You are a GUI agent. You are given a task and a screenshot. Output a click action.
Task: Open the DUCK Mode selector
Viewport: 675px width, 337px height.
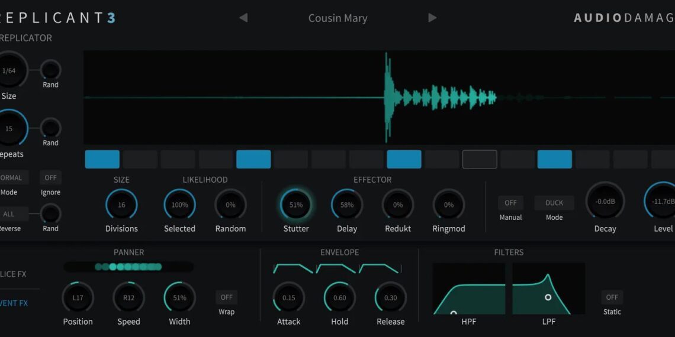click(x=554, y=203)
